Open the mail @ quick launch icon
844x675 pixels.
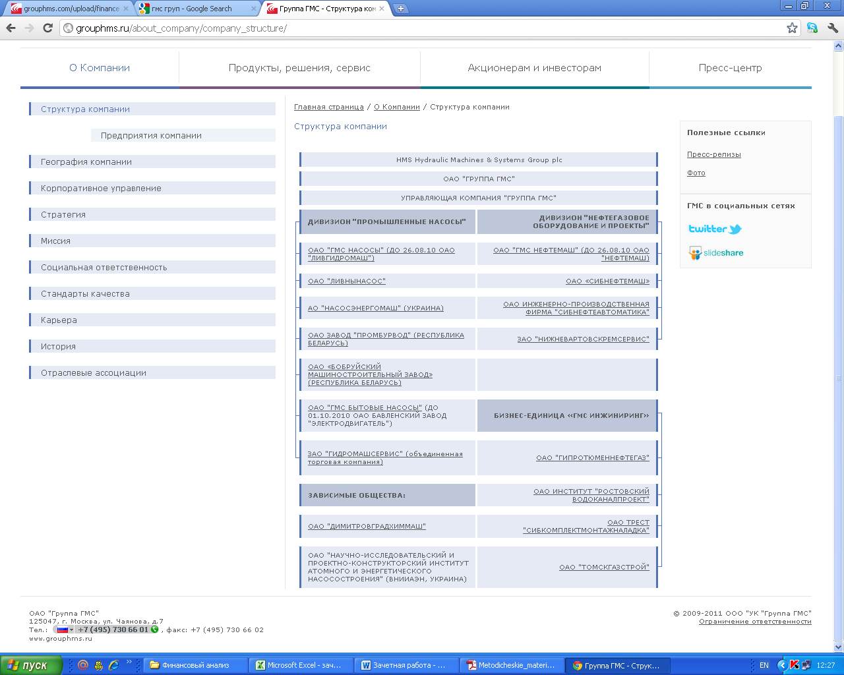coord(82,665)
